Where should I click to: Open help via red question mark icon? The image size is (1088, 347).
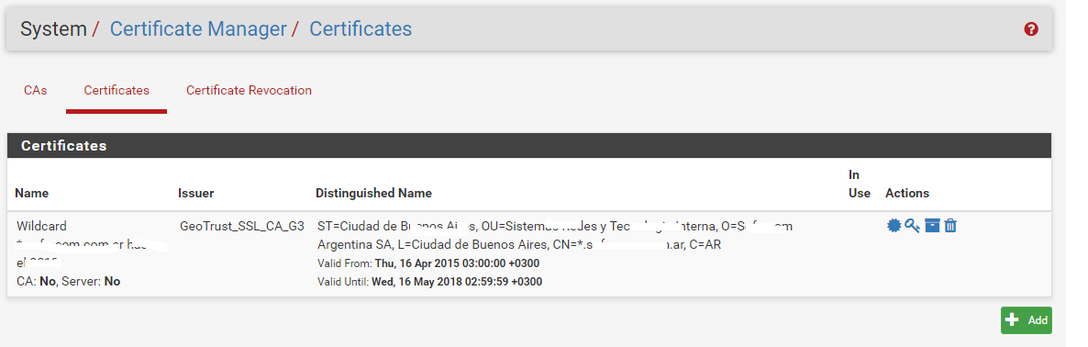tap(1031, 29)
